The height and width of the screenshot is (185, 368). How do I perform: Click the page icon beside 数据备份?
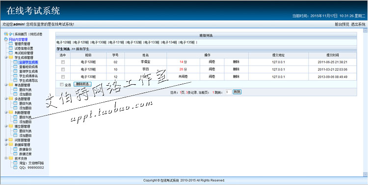pyautogui.click(x=15, y=149)
